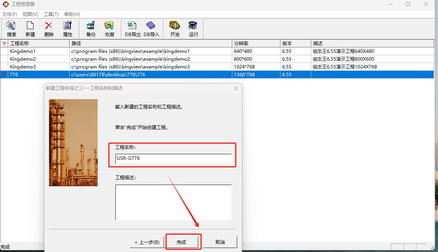Open 属性 (Properties) from the toolbar

pos(68,29)
